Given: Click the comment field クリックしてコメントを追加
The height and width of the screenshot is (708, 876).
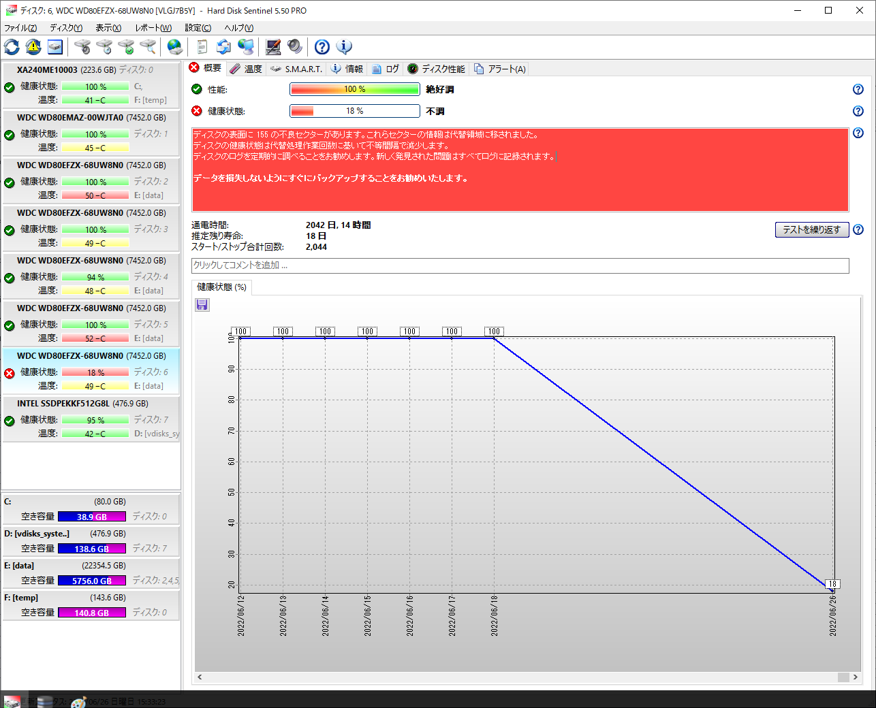Looking at the screenshot, I should 520,265.
